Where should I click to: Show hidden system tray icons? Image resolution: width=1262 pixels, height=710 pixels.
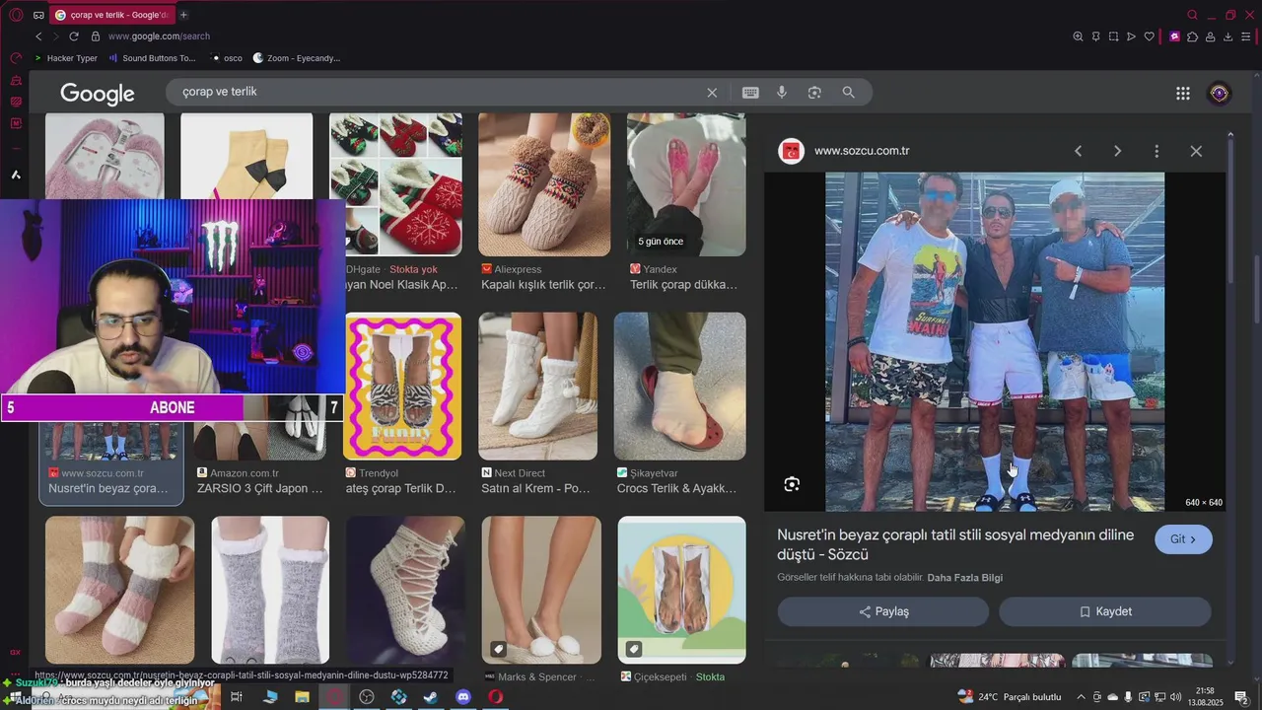point(1082,697)
